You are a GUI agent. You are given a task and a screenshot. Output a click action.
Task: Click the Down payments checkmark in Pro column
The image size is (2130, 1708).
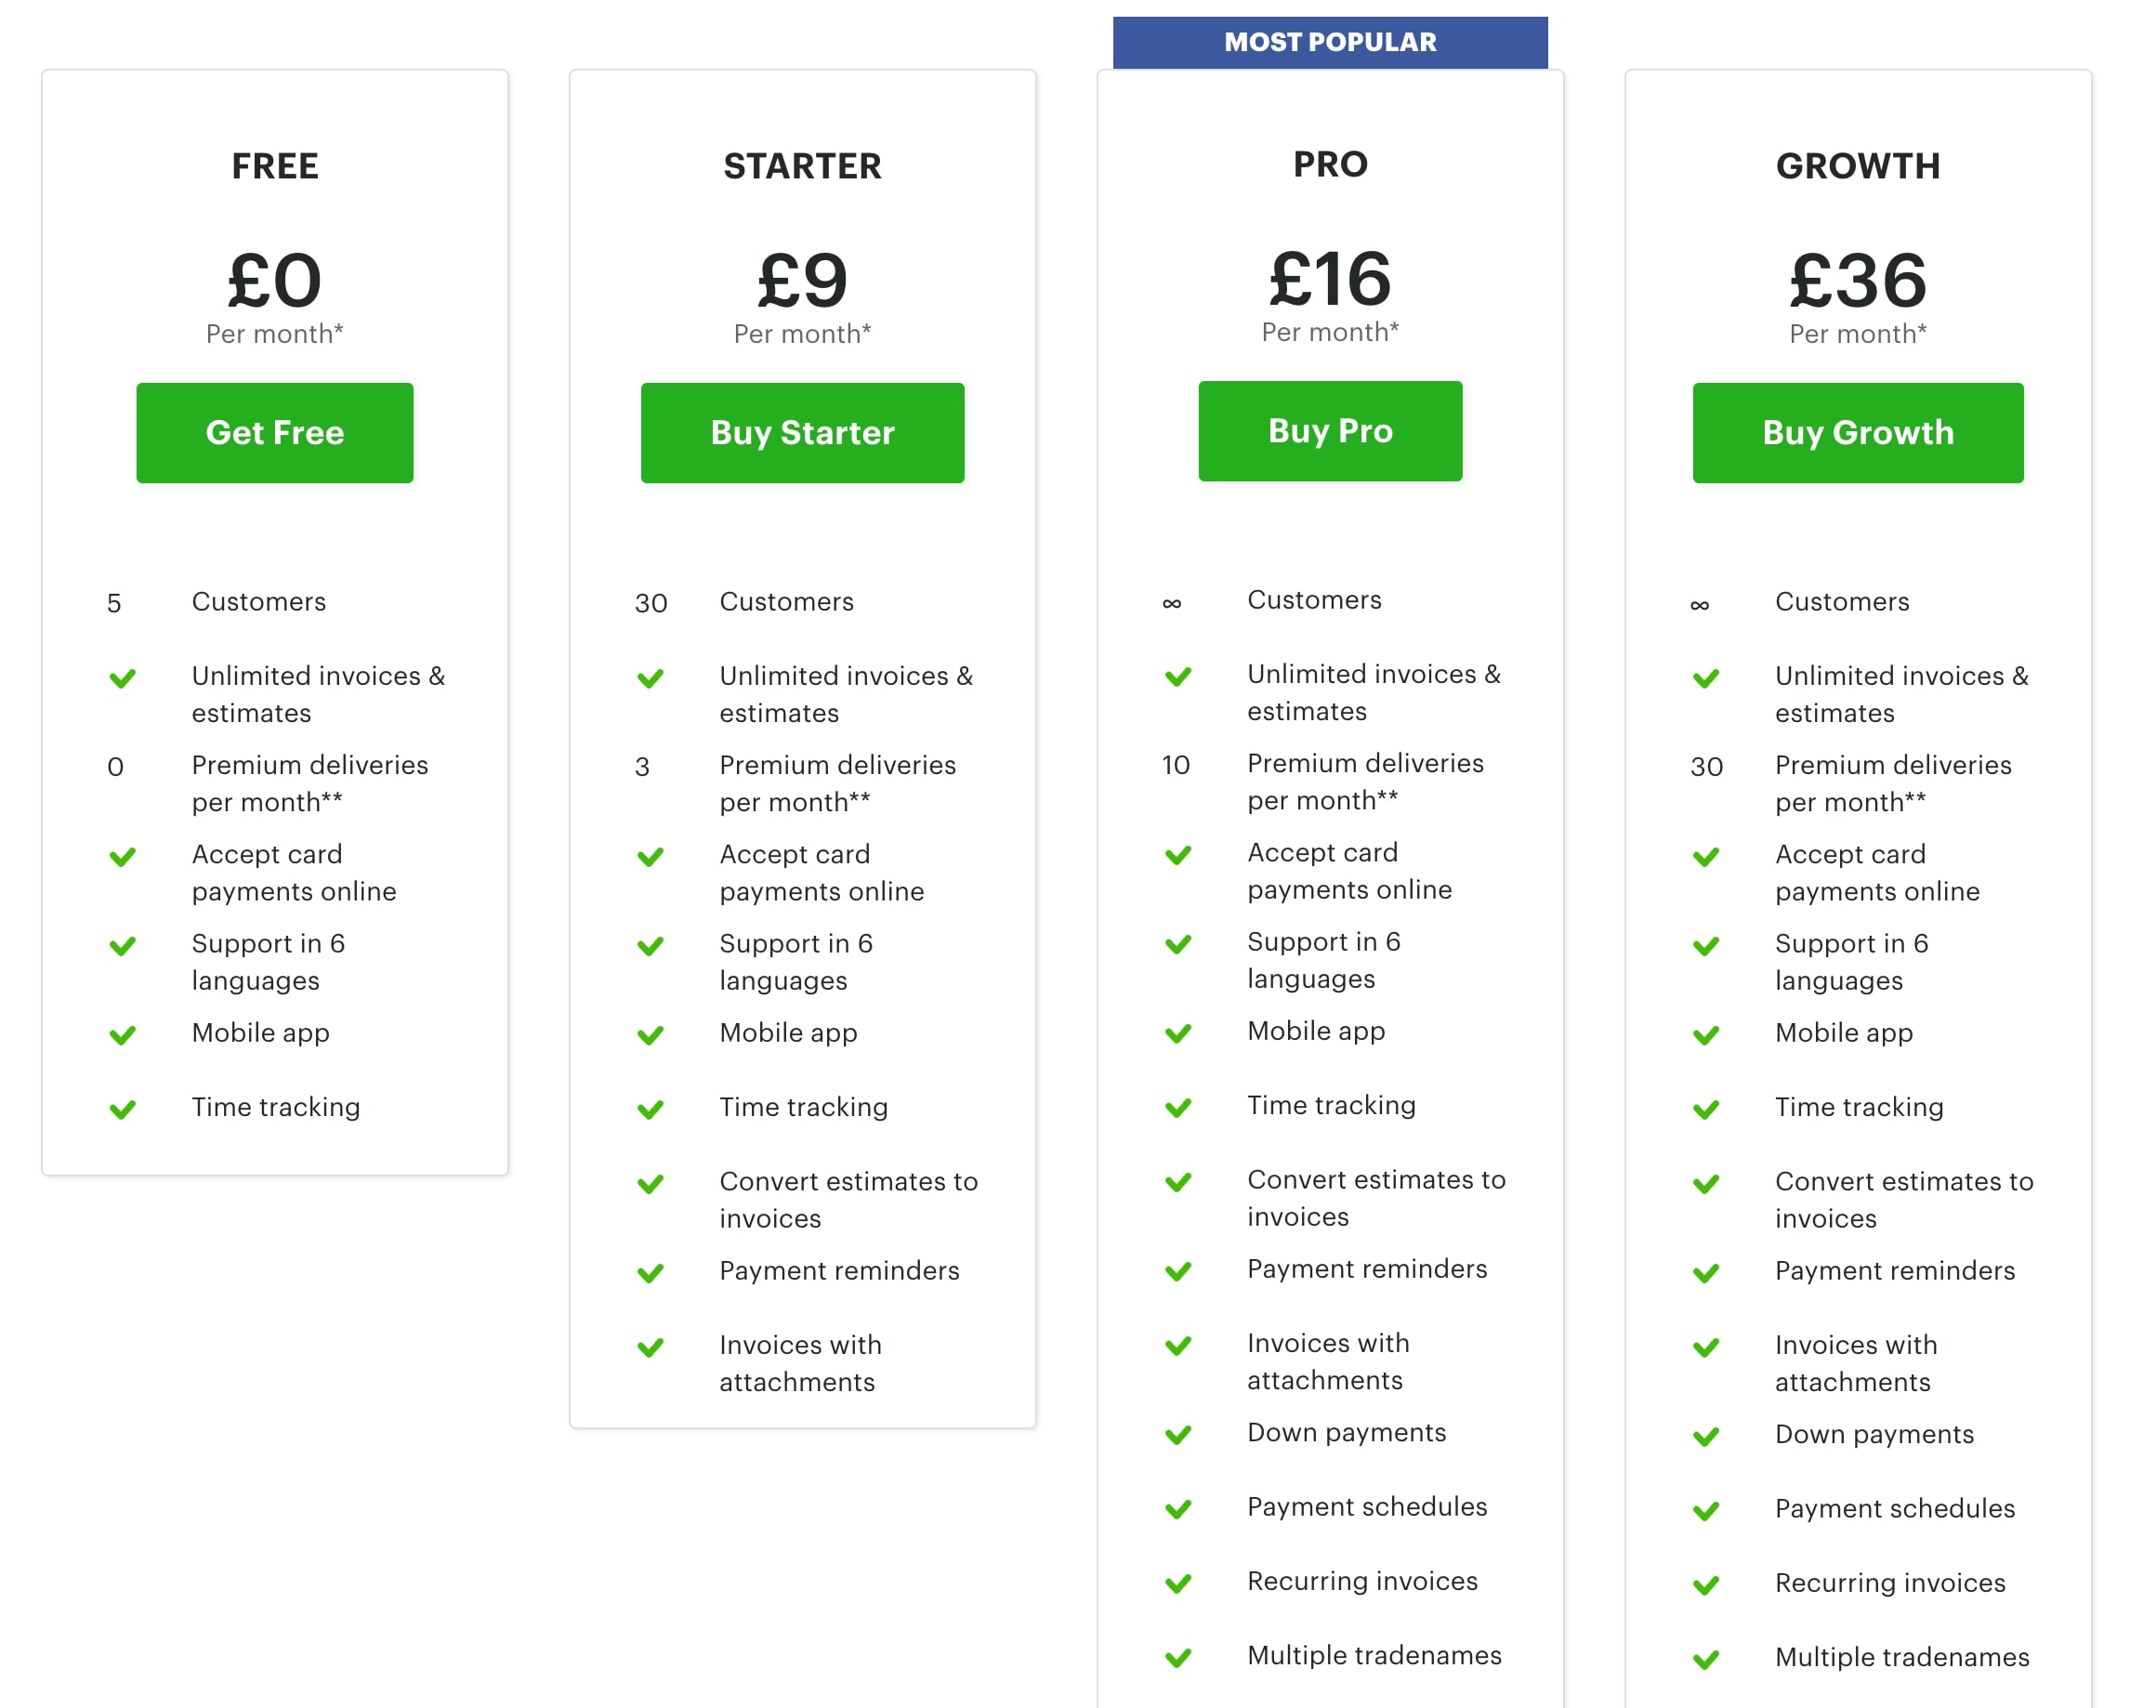1178,1435
